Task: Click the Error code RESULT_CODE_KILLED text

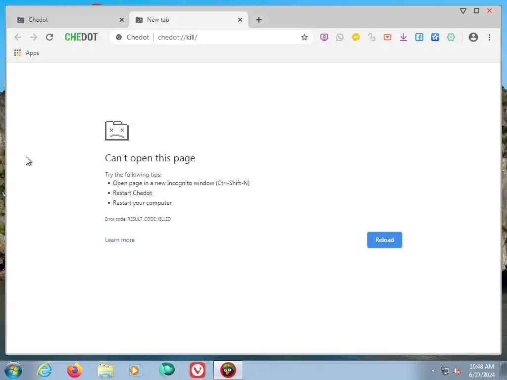Action: (138, 219)
